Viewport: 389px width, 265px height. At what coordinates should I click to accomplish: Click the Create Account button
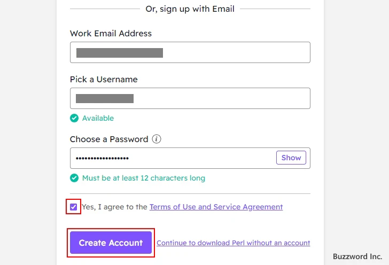(111, 243)
